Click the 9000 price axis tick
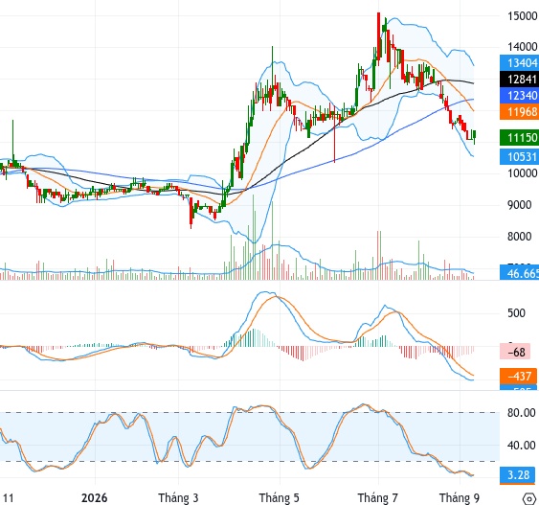The height and width of the screenshot is (505, 539). 520,205
